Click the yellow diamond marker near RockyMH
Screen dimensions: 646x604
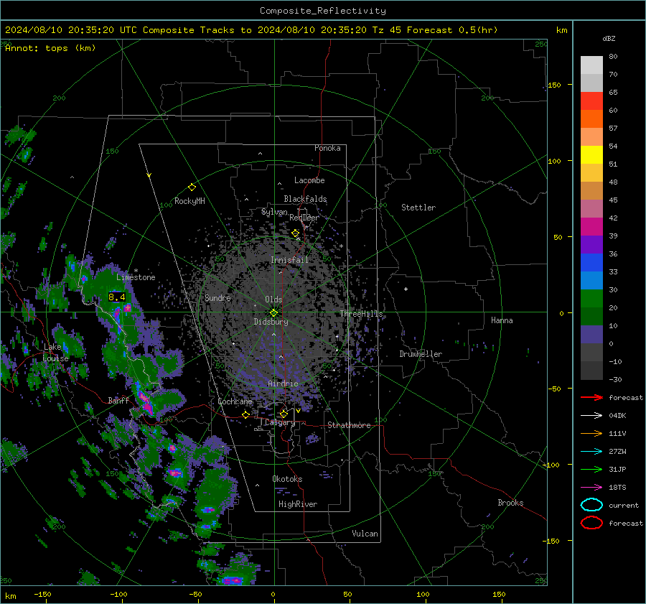pos(192,187)
